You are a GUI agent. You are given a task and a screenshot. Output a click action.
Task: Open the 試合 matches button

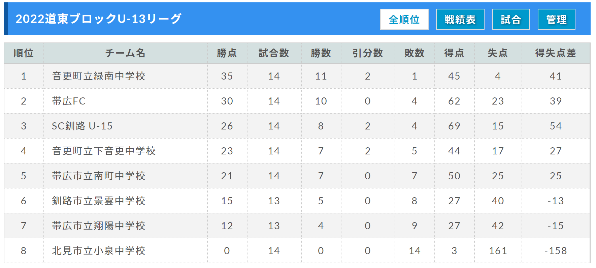click(511, 19)
